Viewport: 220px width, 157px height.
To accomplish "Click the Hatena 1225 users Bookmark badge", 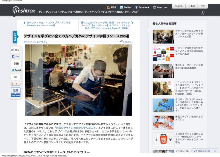I will [16, 92].
